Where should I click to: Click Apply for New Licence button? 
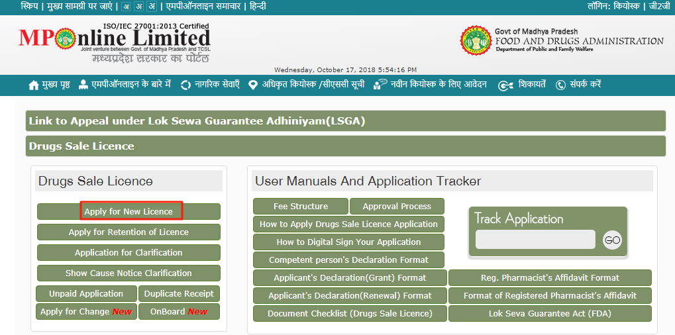129,212
